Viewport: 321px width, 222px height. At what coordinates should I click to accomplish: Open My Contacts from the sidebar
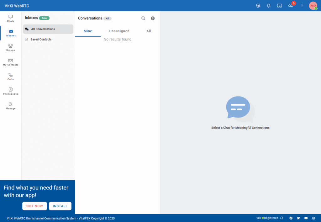10,63
